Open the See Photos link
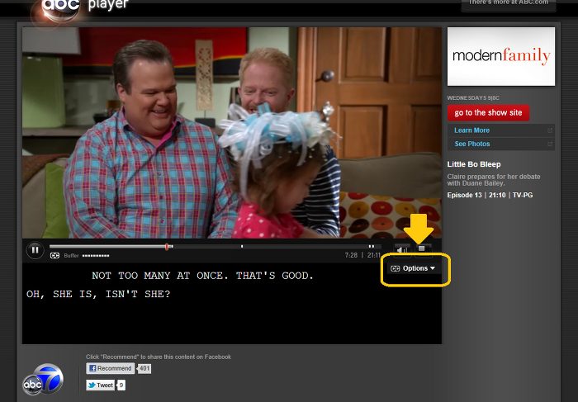Screen dimensions: 578x402 click(x=471, y=144)
